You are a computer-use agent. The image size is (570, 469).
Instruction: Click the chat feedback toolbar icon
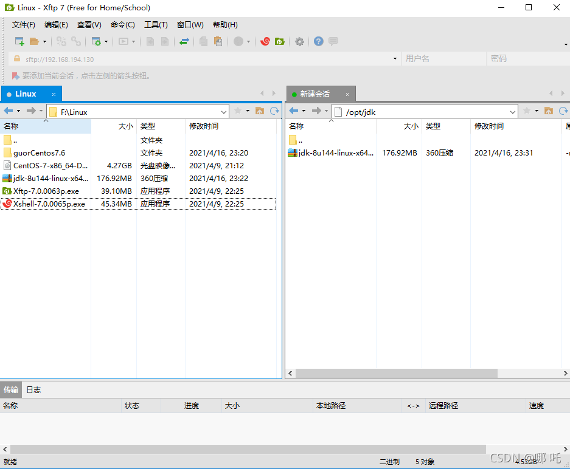333,41
